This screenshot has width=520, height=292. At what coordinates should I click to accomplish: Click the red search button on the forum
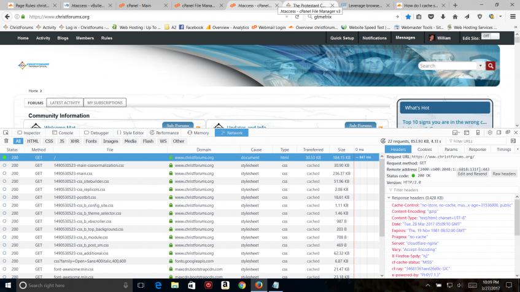coord(491,66)
